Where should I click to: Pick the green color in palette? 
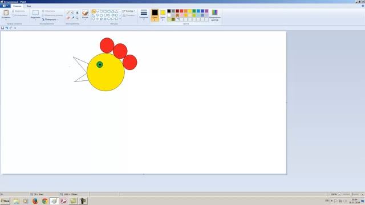(194, 11)
